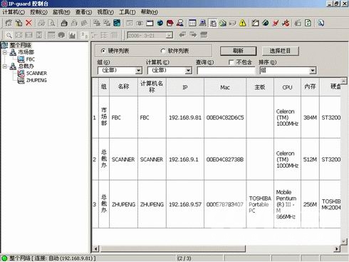The height and width of the screenshot is (262, 349).
Task: Click the IP cell 192.168.9.57
Action: pos(185,204)
